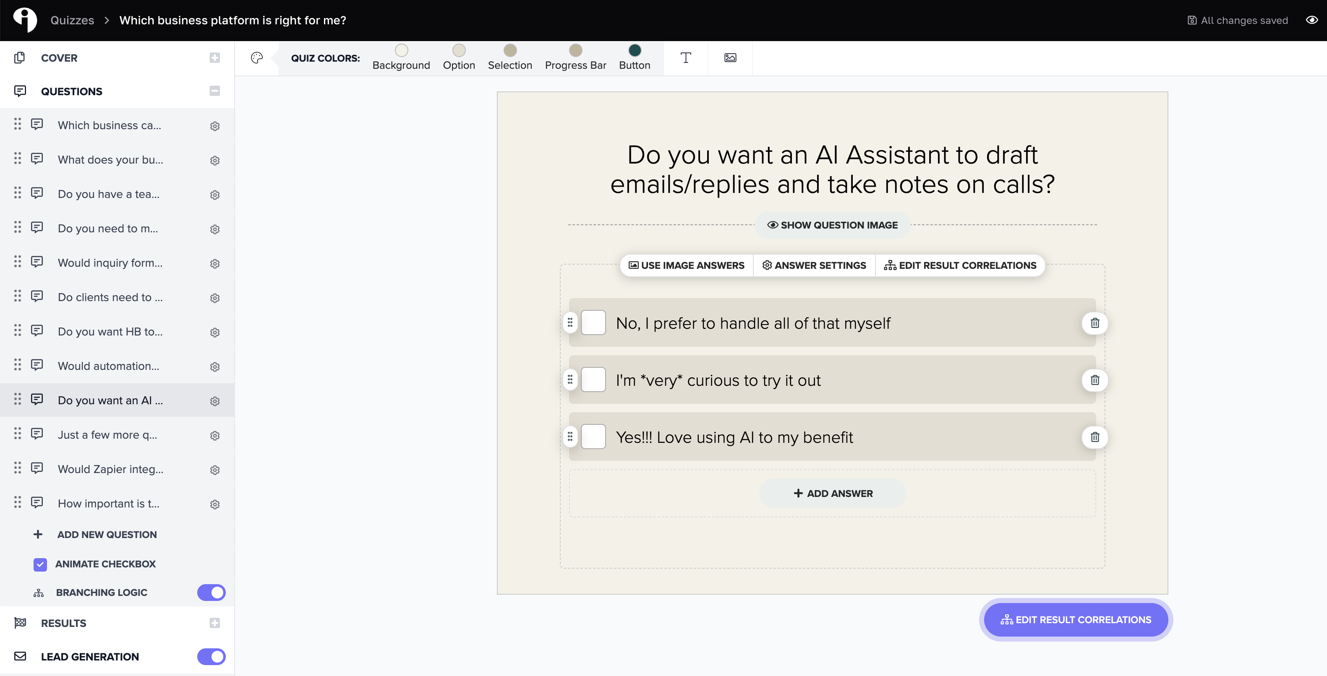Open settings gear for 'Would automation' question

point(215,367)
